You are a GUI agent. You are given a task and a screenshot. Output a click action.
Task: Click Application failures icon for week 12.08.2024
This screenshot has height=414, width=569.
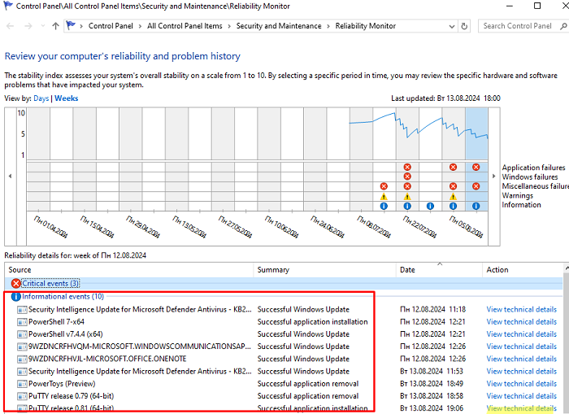[476, 167]
